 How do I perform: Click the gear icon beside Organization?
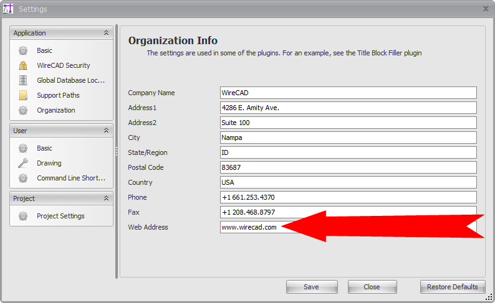click(23, 110)
